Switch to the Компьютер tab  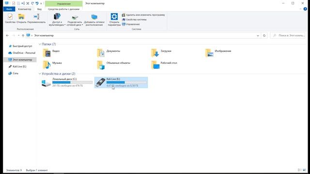(x=25, y=9)
